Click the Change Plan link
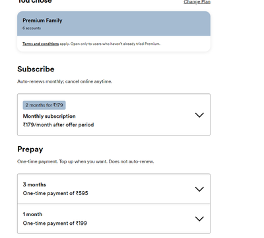The width and height of the screenshot is (264, 238). (x=197, y=2)
